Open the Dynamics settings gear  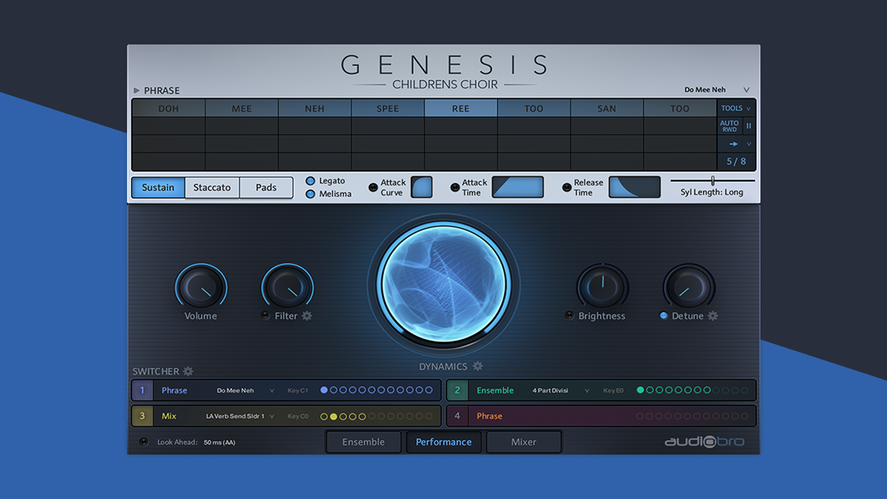(x=478, y=366)
